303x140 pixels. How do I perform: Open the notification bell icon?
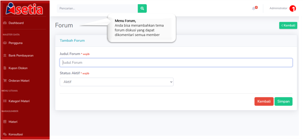pos(254,9)
